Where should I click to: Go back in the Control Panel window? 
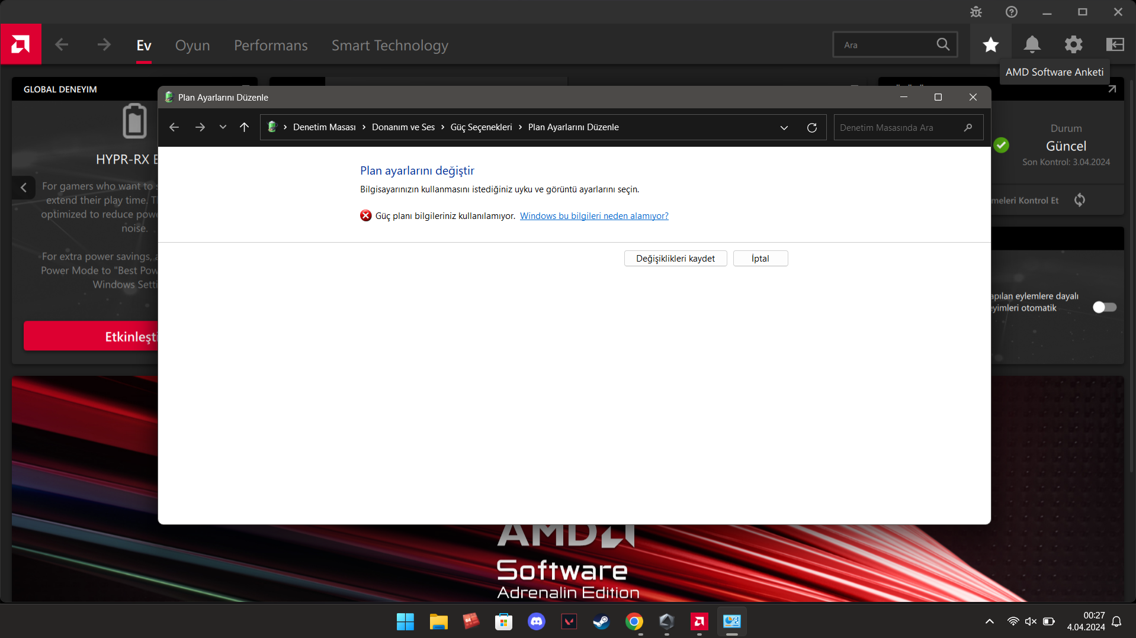click(174, 127)
